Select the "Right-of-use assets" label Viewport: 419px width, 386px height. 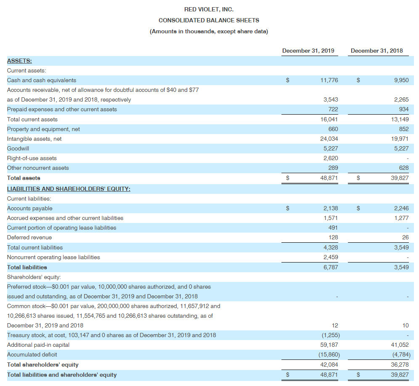(x=32, y=158)
